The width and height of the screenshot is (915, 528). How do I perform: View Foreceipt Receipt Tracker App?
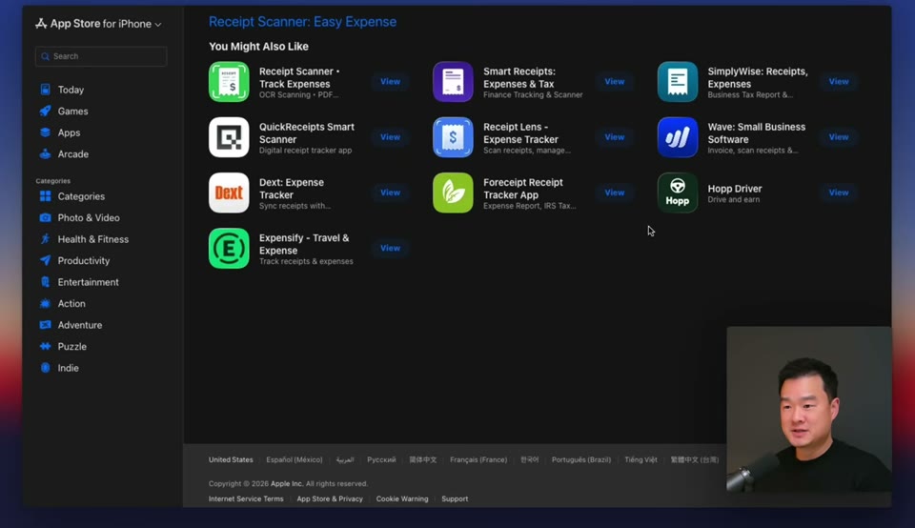point(615,193)
